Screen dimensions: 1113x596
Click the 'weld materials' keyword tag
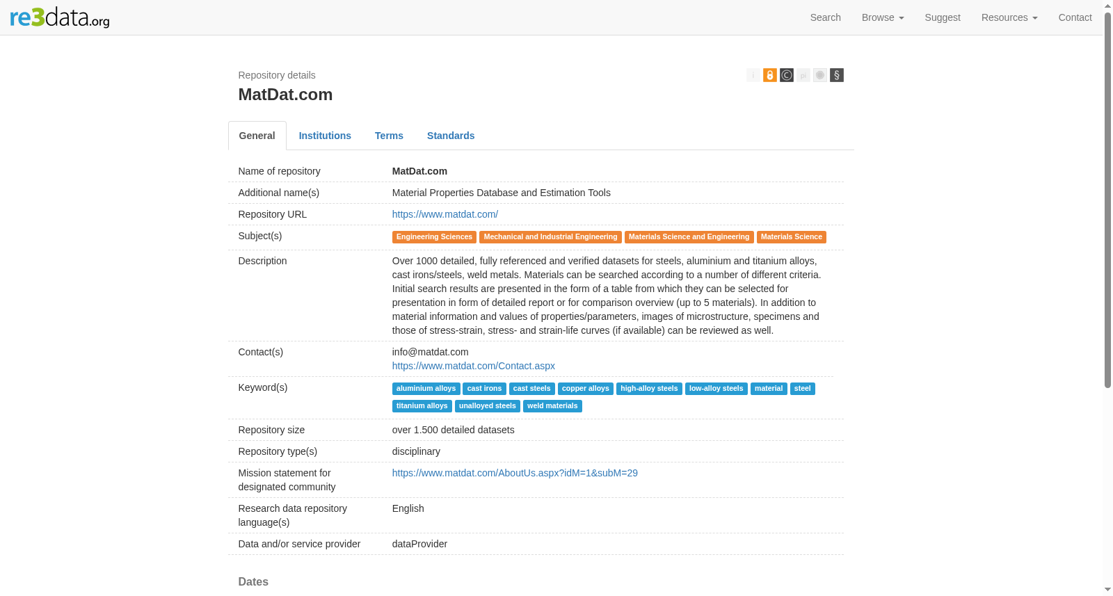pyautogui.click(x=552, y=406)
